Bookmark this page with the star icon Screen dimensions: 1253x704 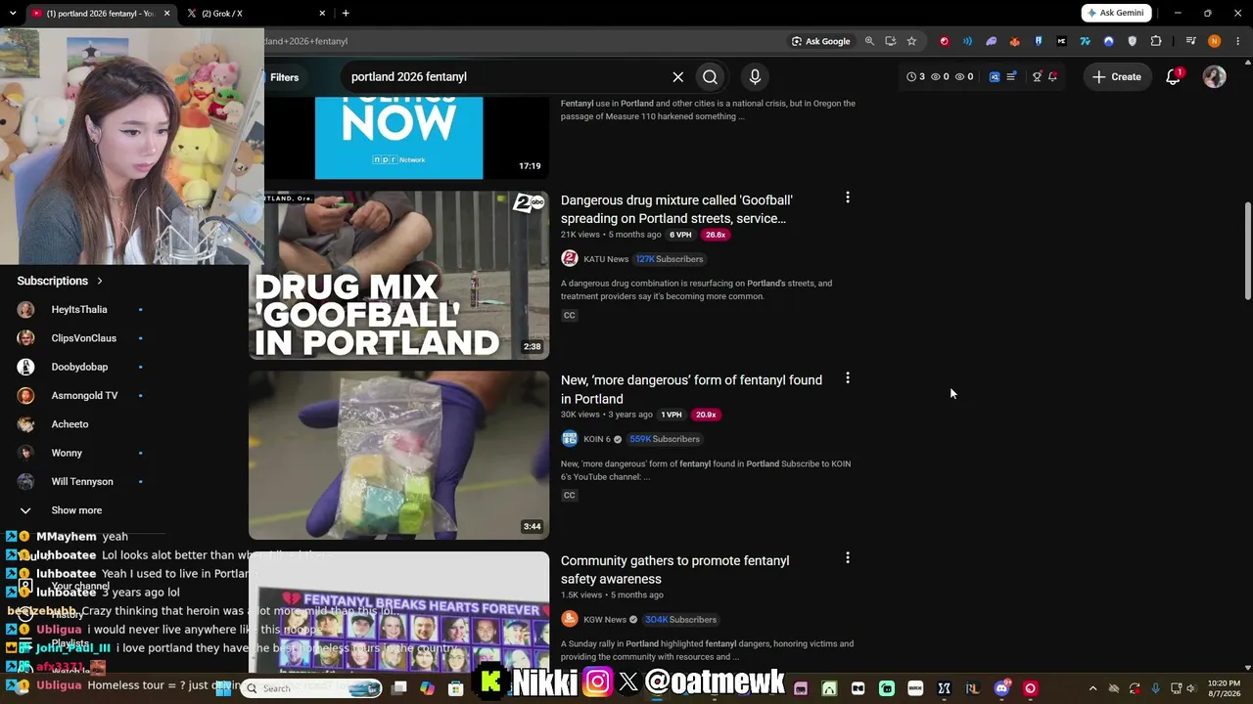(911, 41)
